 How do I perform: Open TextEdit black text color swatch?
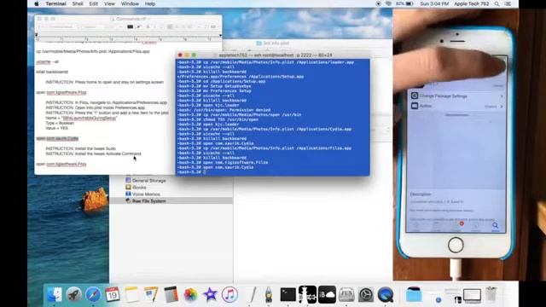coord(130,26)
